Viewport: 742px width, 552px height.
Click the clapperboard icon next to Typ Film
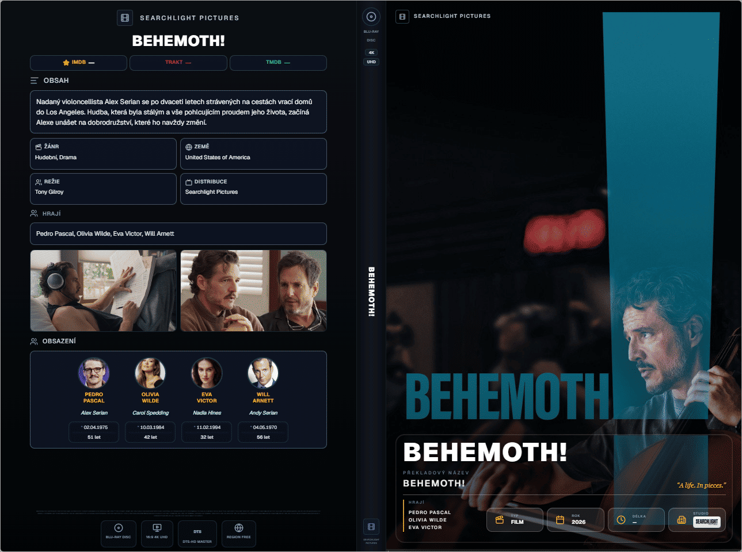tap(500, 520)
